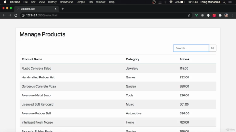Select the DataVue App tab
This screenshot has width=236, height=132.
(x=36, y=9)
